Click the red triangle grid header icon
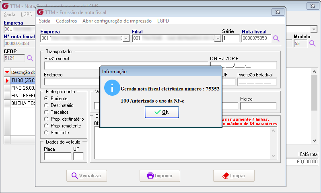321x193 pixels. click(7, 72)
